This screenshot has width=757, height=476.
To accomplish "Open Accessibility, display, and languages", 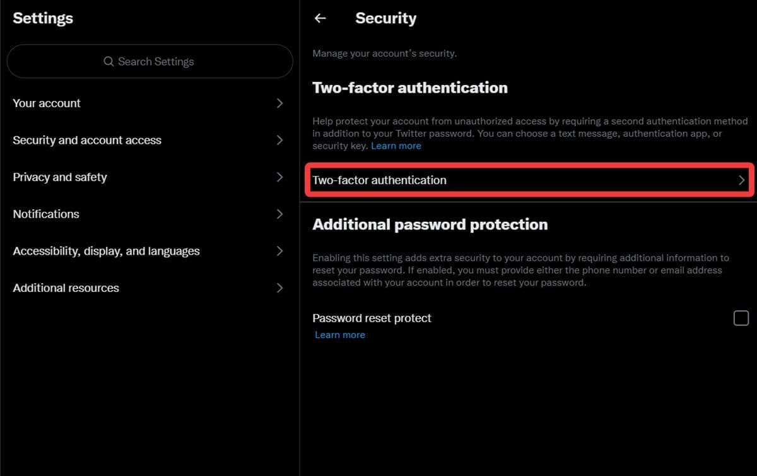I will tap(106, 251).
